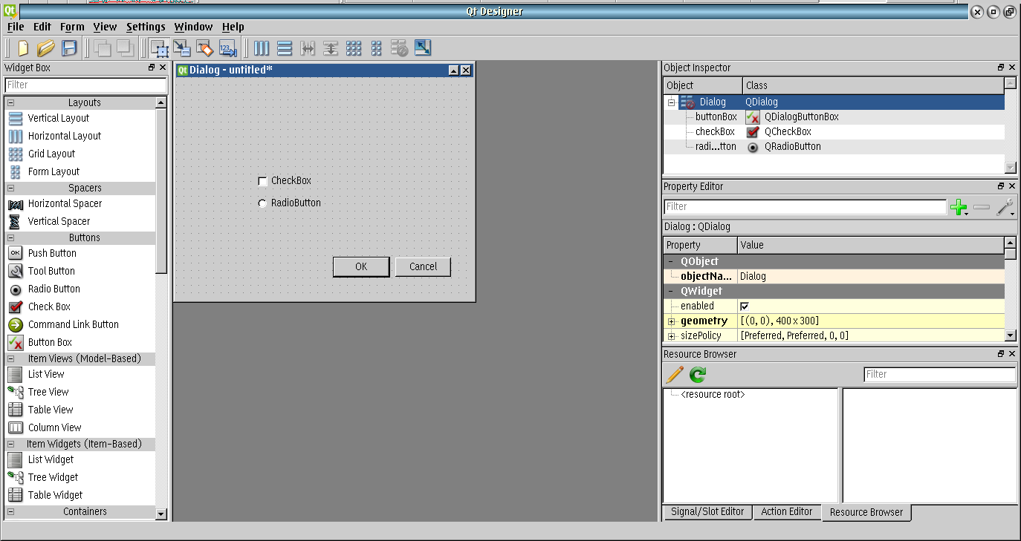Expand the geometry property
This screenshot has width=1021, height=541.
tap(672, 321)
